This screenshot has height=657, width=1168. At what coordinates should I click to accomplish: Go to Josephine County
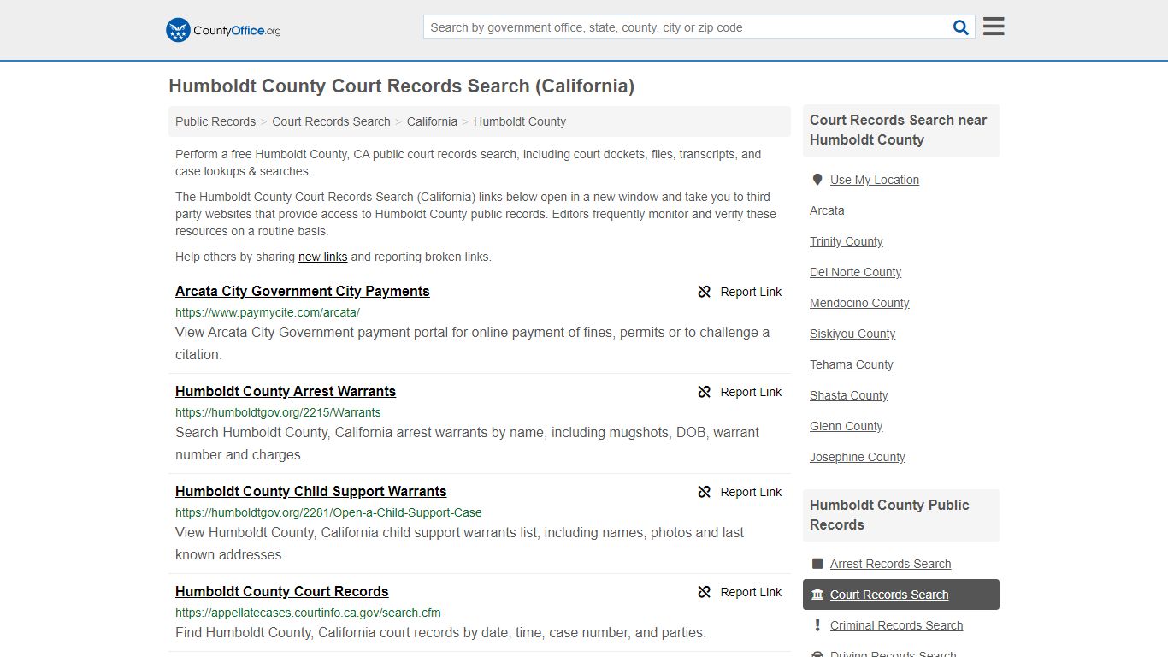tap(858, 457)
